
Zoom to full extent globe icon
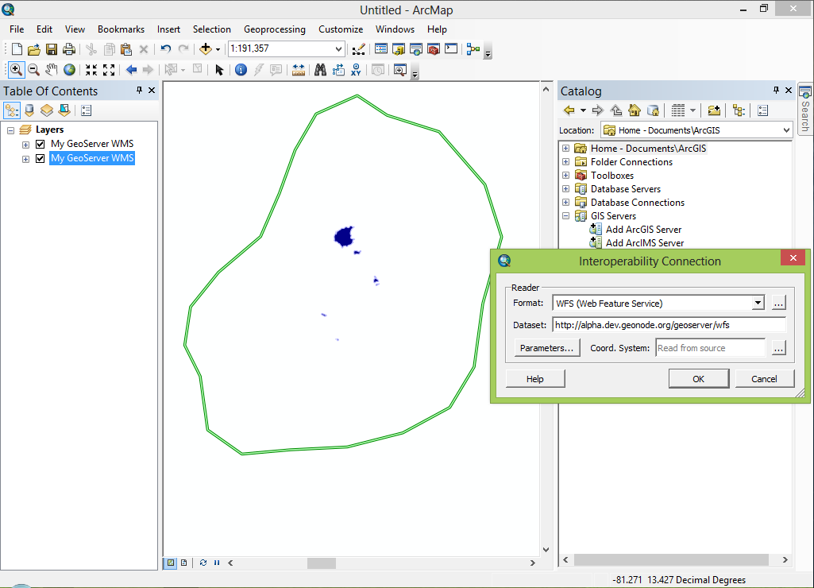click(69, 70)
